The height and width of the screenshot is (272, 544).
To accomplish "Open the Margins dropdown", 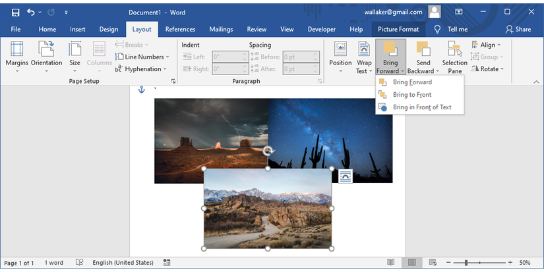I will pyautogui.click(x=16, y=57).
